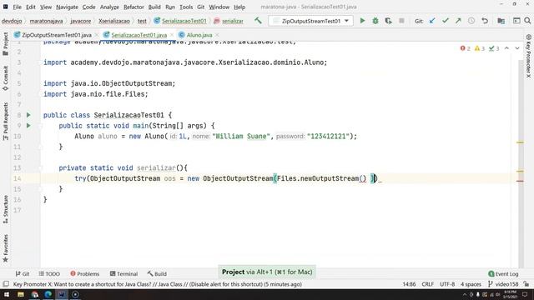Click the red errors count indicator
Viewport: 534px width, 300px height.
pos(466,48)
